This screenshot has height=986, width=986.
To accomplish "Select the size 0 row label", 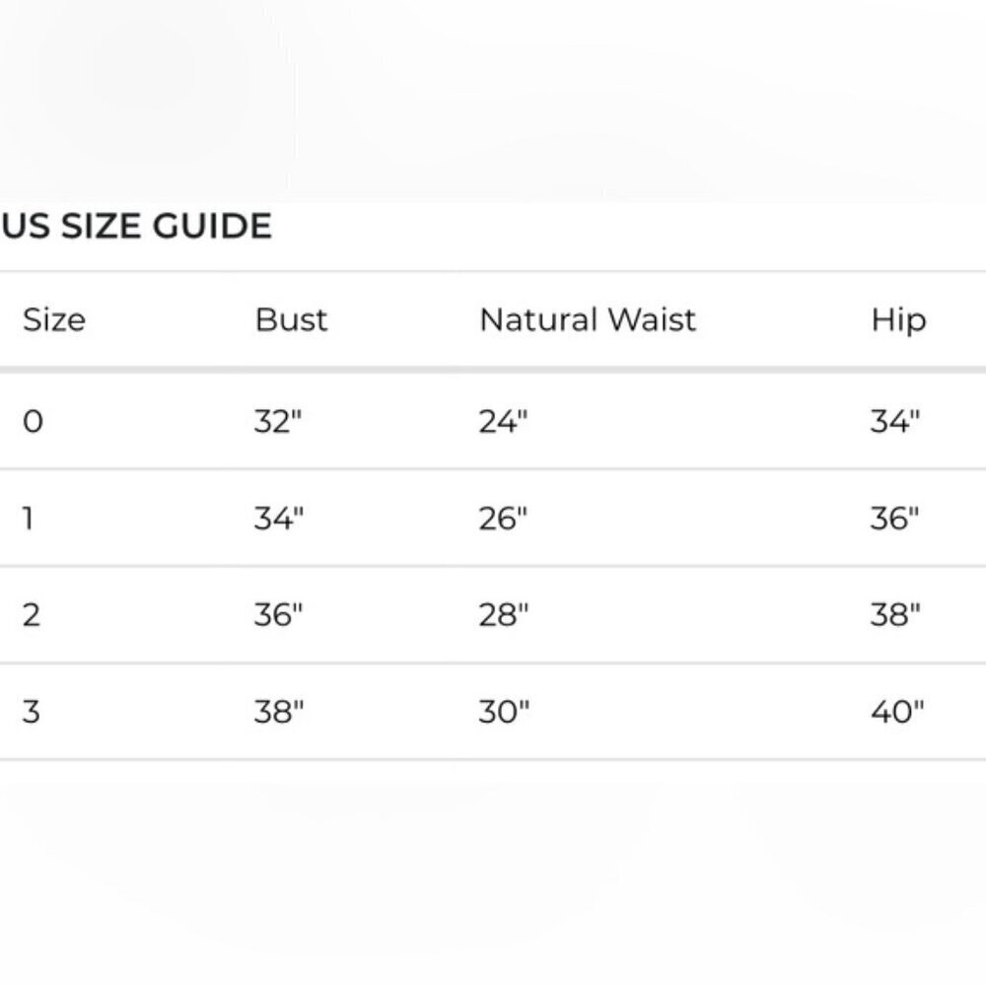I will pyautogui.click(x=33, y=422).
